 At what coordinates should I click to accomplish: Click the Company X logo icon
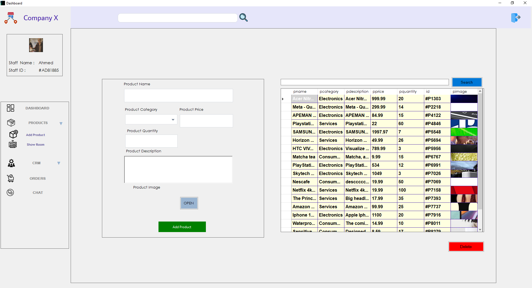[11, 18]
